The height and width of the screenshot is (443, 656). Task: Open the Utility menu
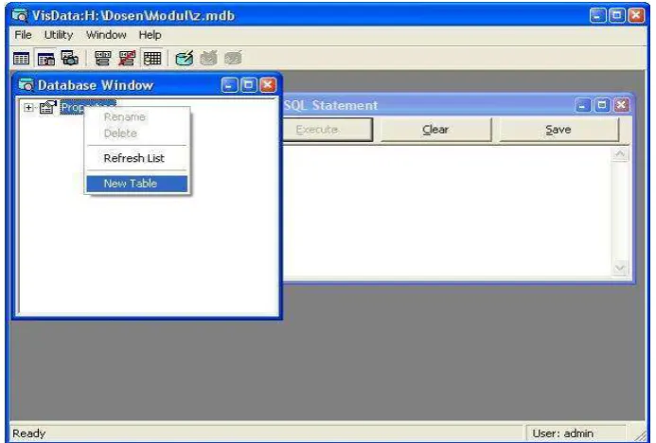point(59,35)
